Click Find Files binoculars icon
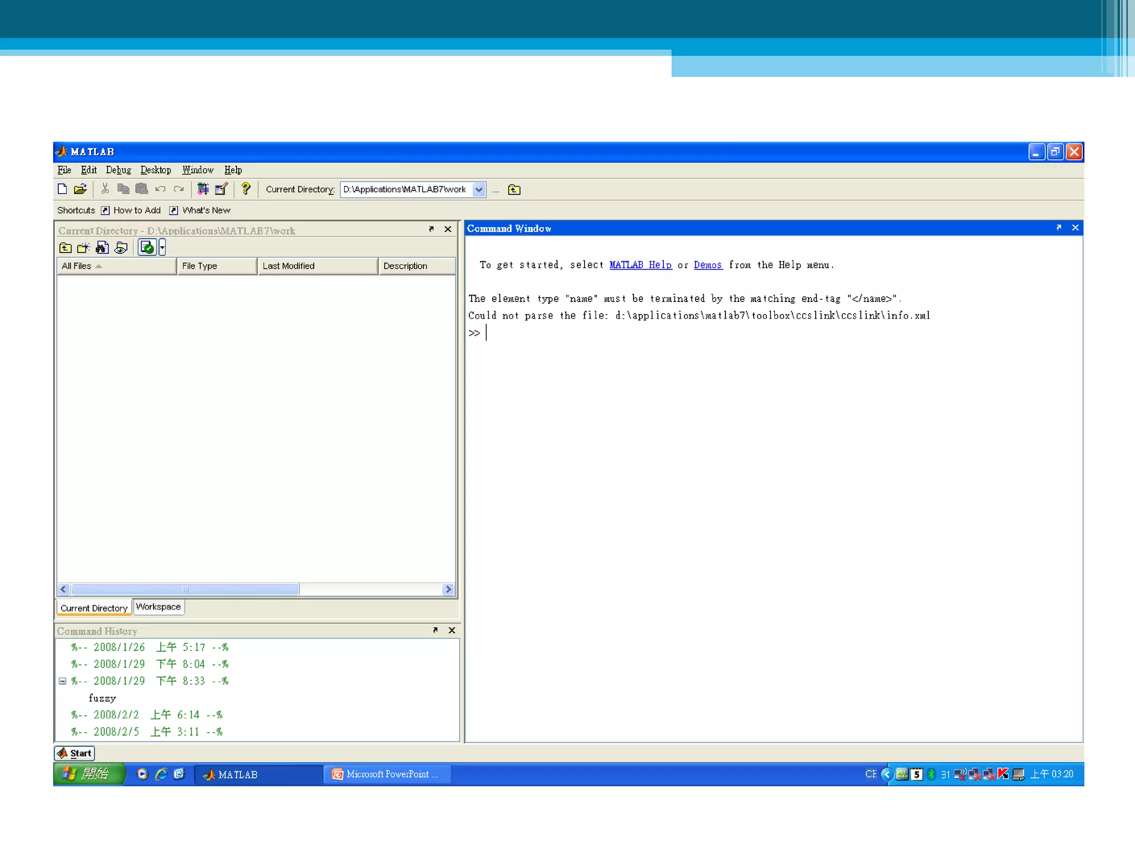 point(102,248)
